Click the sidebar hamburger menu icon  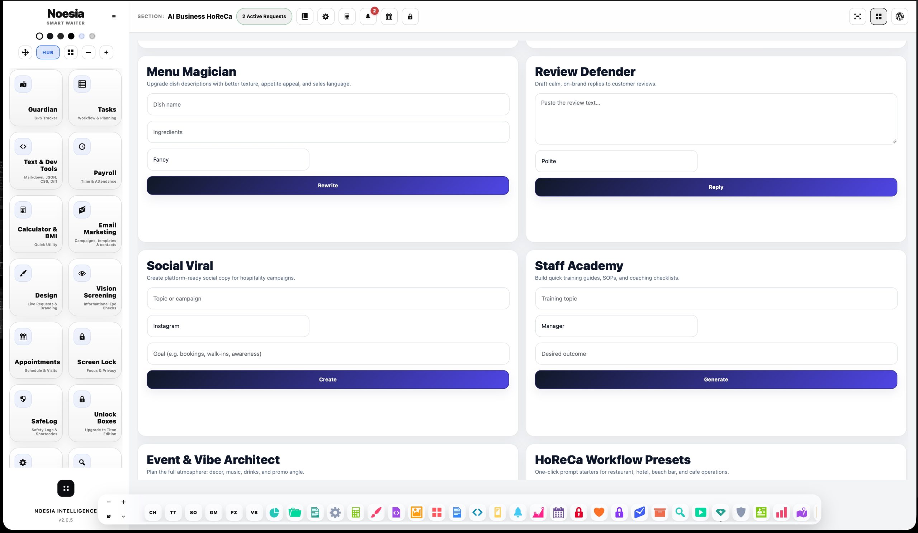pos(114,17)
